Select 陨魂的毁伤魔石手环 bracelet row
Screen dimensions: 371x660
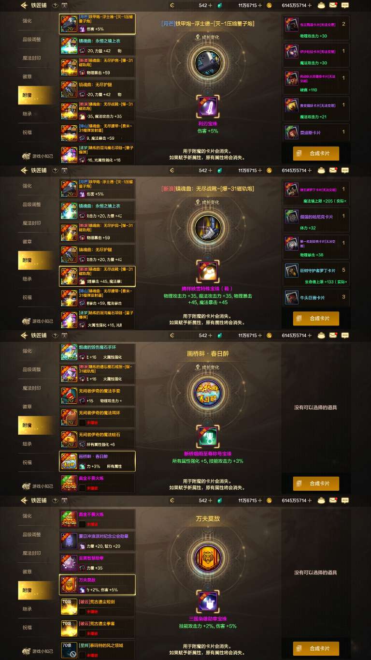click(x=98, y=352)
